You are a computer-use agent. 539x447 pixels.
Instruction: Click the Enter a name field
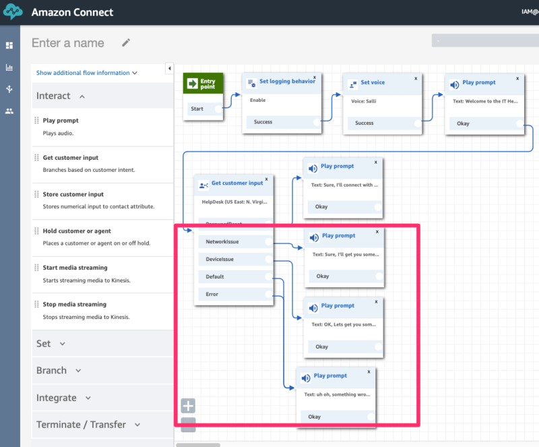[x=68, y=42]
